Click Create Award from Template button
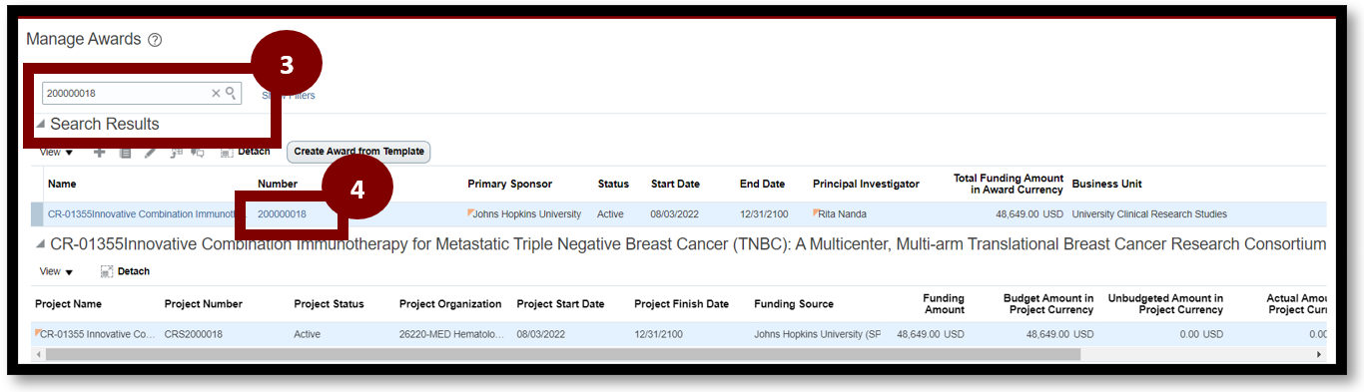This screenshot has height=392, width=1364. click(358, 152)
